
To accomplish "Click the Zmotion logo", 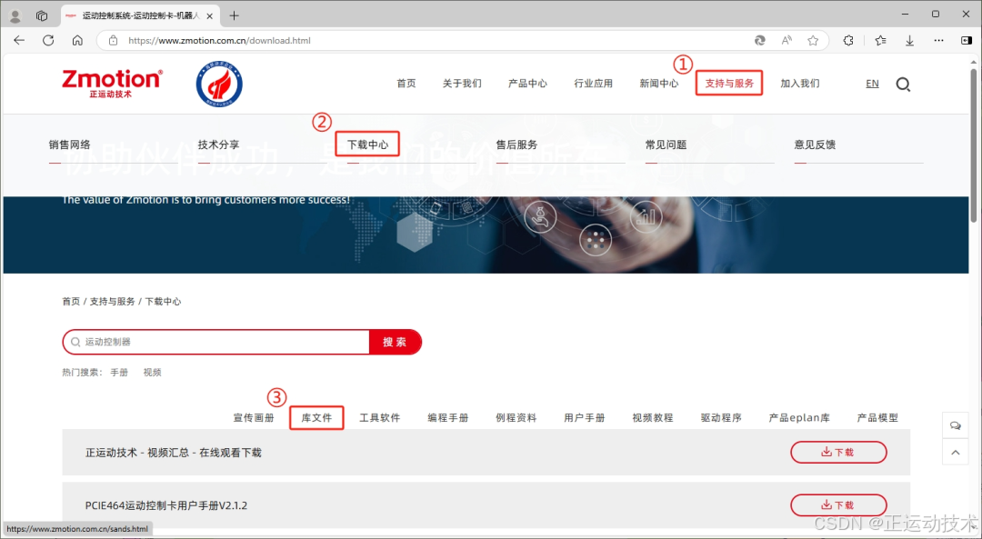I will (x=112, y=84).
